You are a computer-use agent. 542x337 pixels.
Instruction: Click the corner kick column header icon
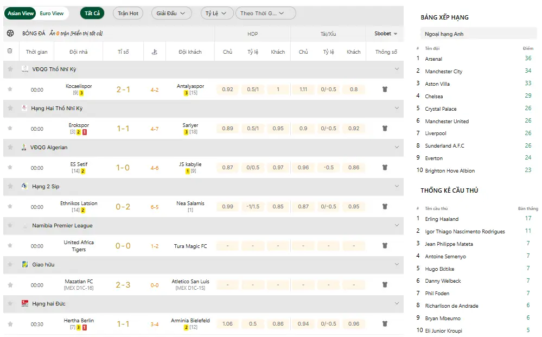tap(154, 52)
